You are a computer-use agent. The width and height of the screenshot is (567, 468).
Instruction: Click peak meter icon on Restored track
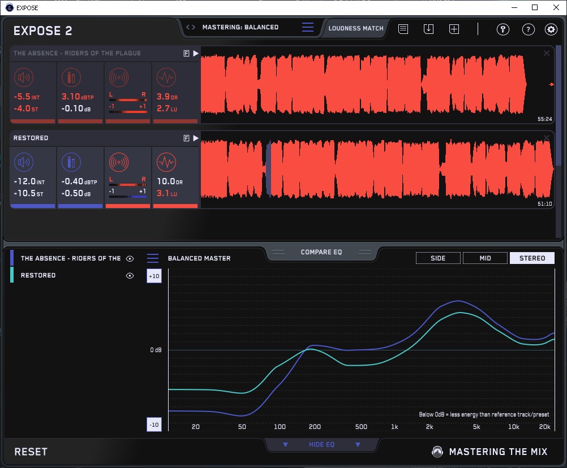pos(71,162)
